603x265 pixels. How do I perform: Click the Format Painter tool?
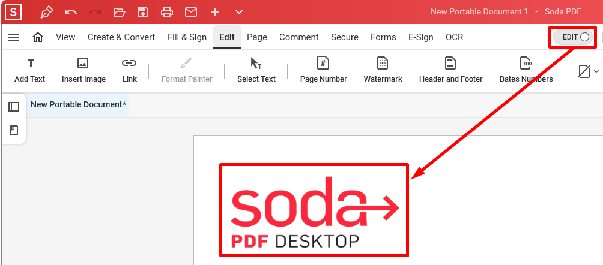[x=187, y=70]
